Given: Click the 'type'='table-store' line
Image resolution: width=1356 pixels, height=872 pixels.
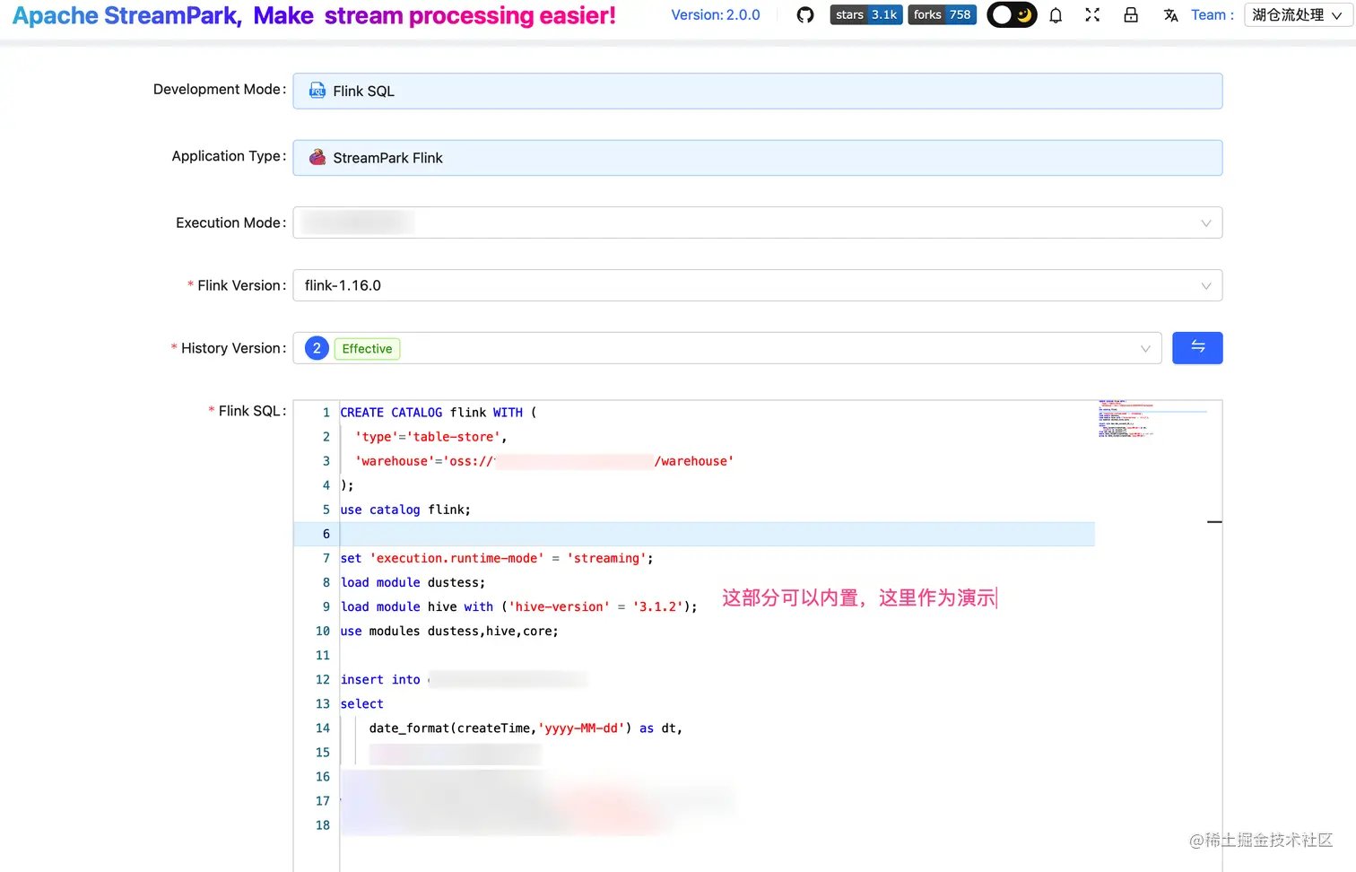Looking at the screenshot, I should click(x=430, y=437).
